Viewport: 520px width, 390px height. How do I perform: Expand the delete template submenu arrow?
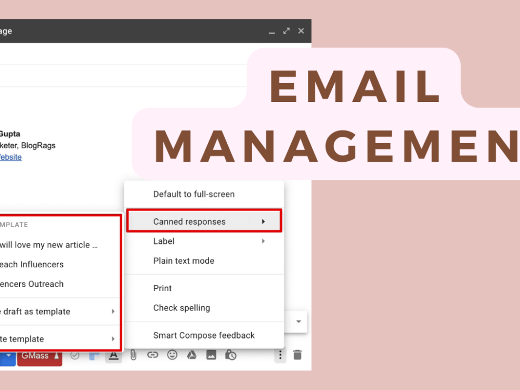(113, 339)
